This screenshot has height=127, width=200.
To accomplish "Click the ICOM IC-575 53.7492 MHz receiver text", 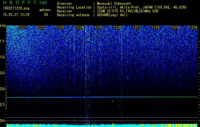I will pyautogui.click(x=128, y=11).
